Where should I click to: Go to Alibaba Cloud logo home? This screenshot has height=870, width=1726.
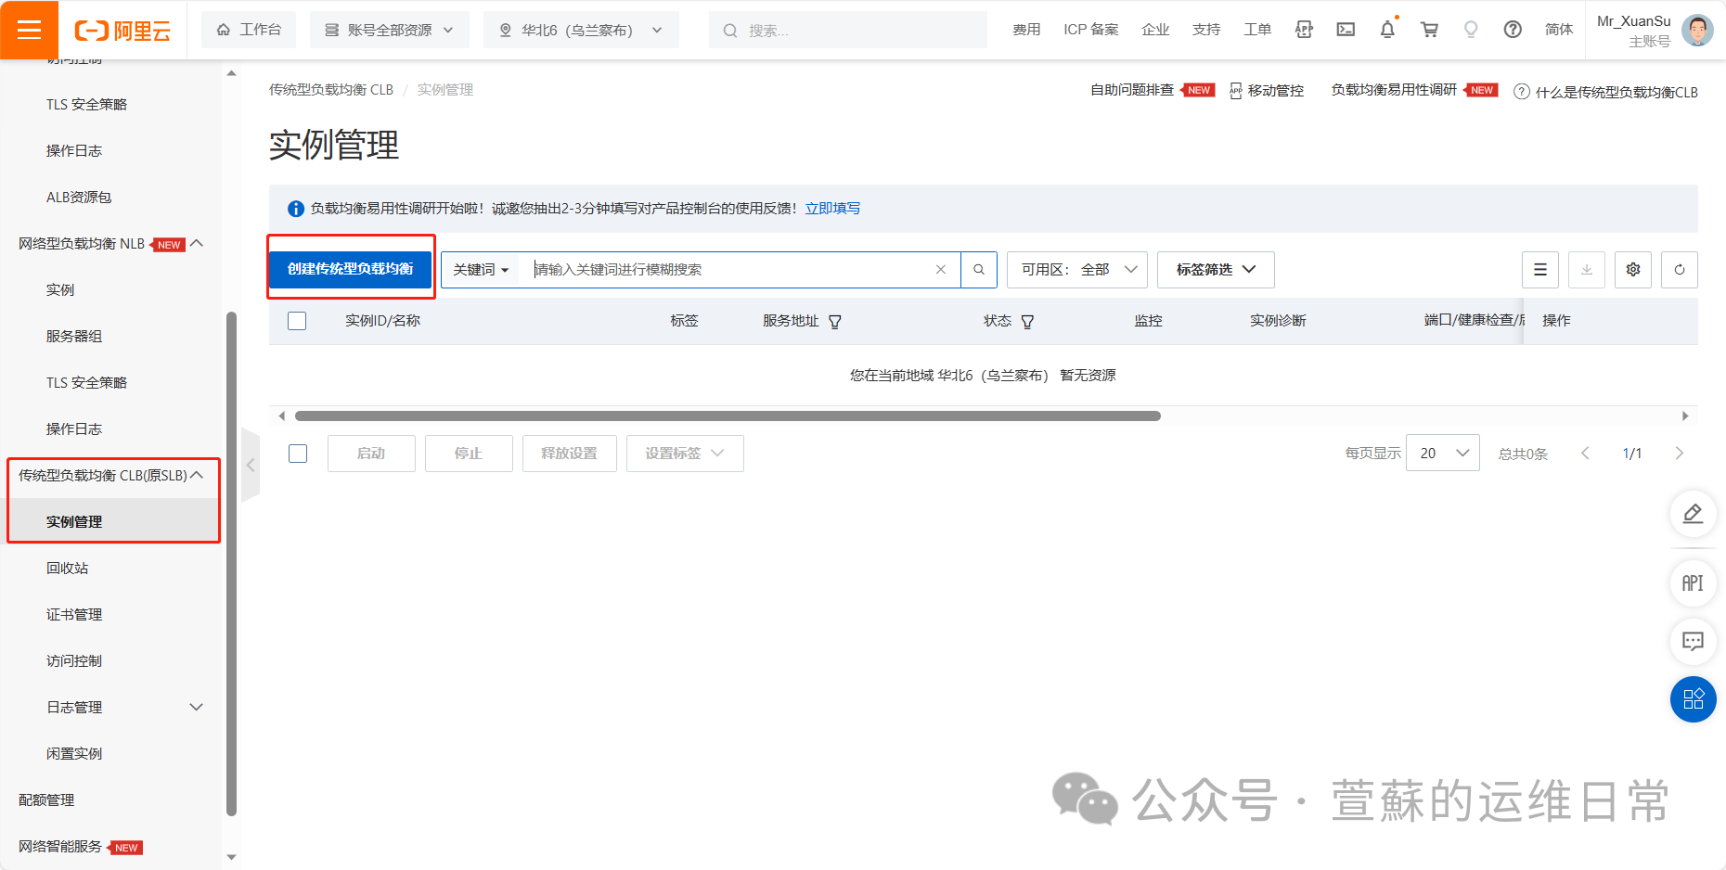tap(122, 31)
